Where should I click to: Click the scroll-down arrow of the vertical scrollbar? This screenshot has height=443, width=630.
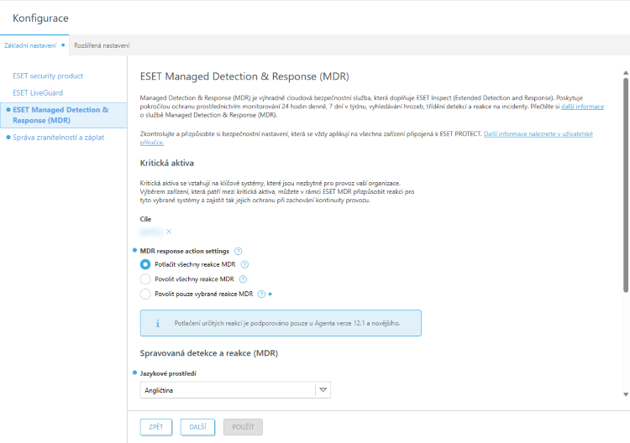625,394
